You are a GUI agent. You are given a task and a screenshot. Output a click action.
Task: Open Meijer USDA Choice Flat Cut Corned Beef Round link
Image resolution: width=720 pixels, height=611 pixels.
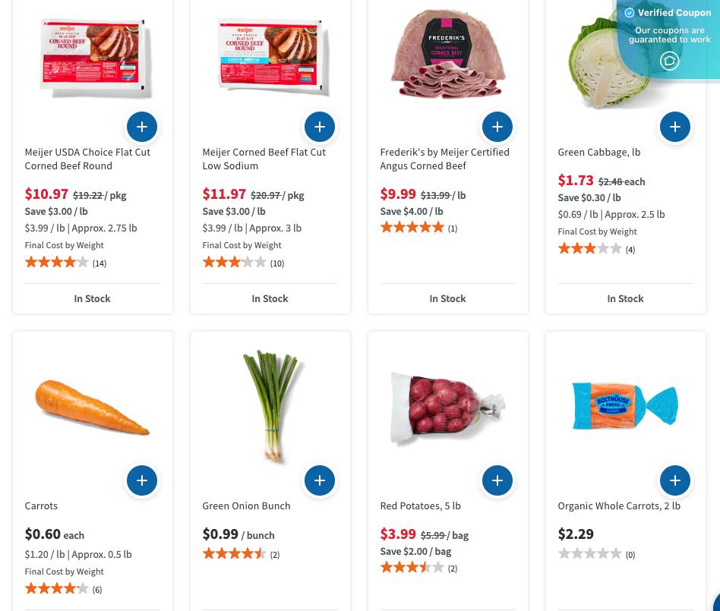[x=87, y=159]
